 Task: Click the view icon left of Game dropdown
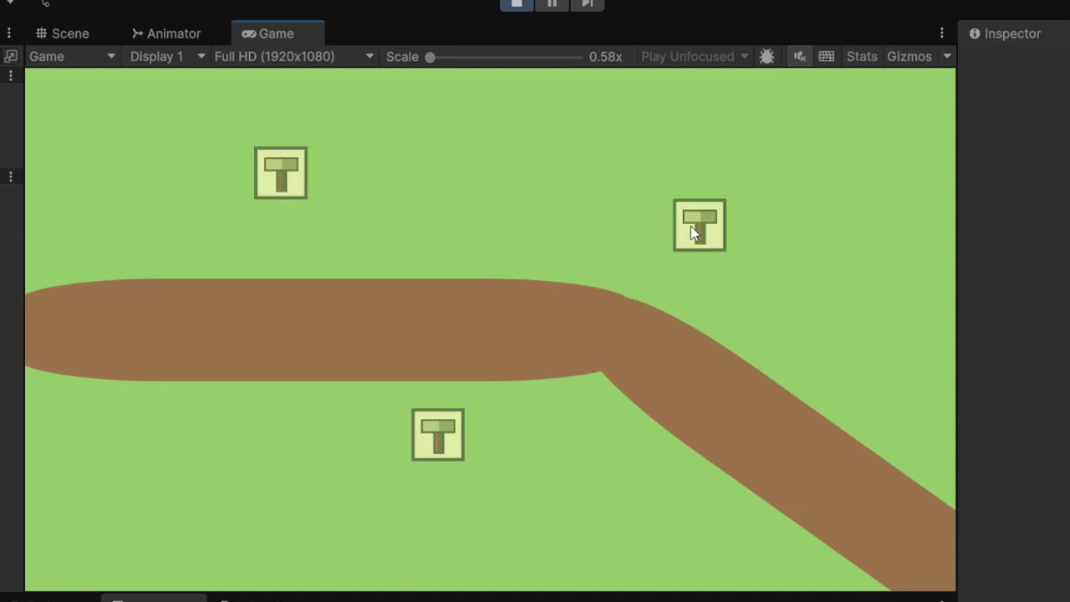tap(10, 56)
